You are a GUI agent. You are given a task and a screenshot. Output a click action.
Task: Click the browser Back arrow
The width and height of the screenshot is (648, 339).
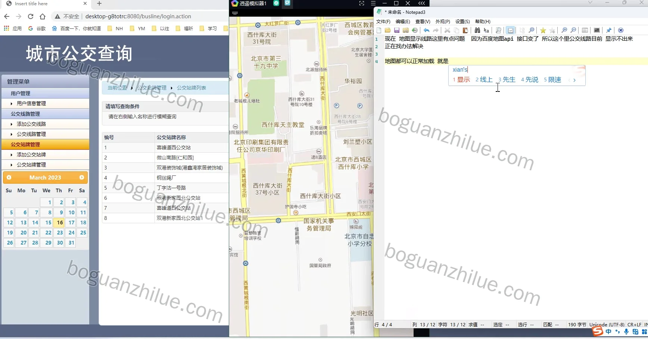[7, 16]
